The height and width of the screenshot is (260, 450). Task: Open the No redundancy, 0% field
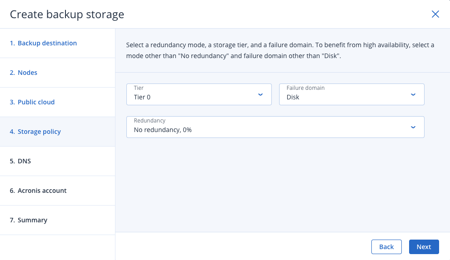275,127
